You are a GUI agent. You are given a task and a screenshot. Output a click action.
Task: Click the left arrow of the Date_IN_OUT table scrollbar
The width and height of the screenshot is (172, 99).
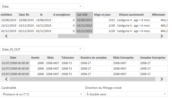(6, 79)
